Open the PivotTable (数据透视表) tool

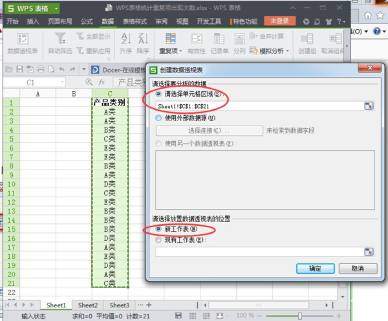[22, 44]
